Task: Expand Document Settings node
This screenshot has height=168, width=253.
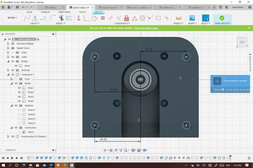Action: pyautogui.click(x=8, y=44)
